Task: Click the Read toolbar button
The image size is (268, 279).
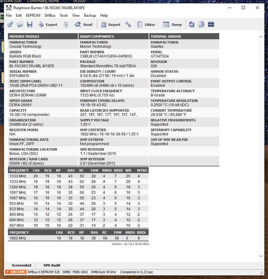Action: click(83, 25)
